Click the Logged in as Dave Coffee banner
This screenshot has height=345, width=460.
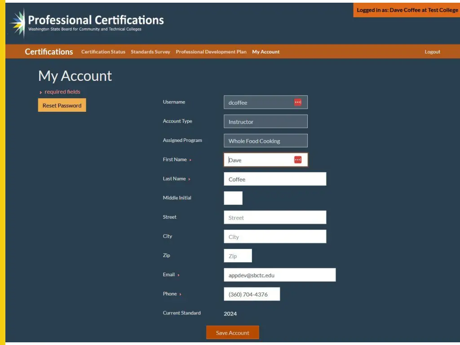tap(407, 10)
